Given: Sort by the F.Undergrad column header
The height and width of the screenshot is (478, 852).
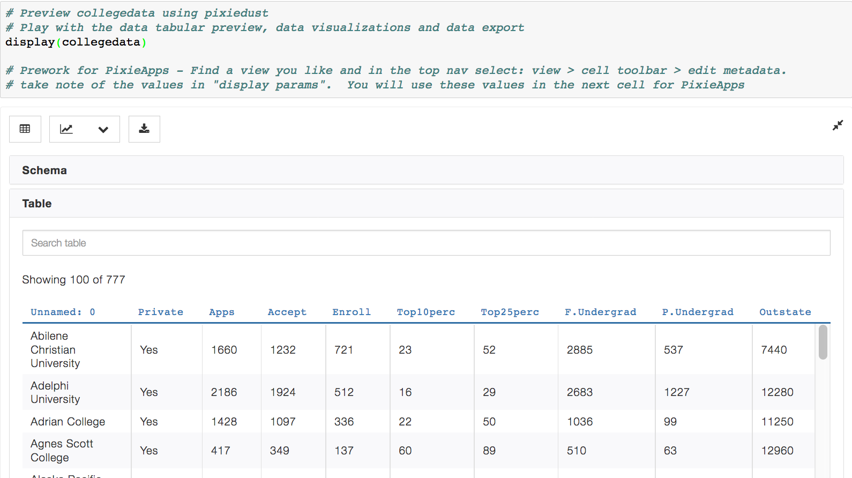Looking at the screenshot, I should tap(601, 312).
